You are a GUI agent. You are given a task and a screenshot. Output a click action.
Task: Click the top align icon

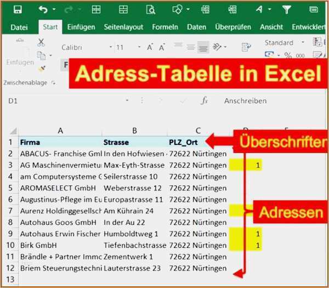coord(178,45)
